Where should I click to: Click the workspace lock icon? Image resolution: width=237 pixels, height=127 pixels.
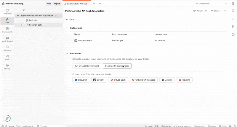(3, 4)
